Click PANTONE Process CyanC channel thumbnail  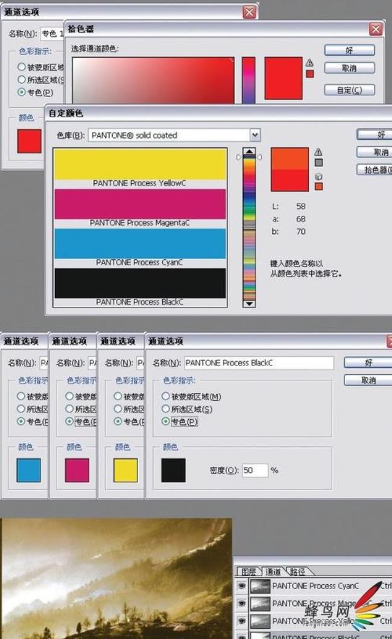coord(260,586)
